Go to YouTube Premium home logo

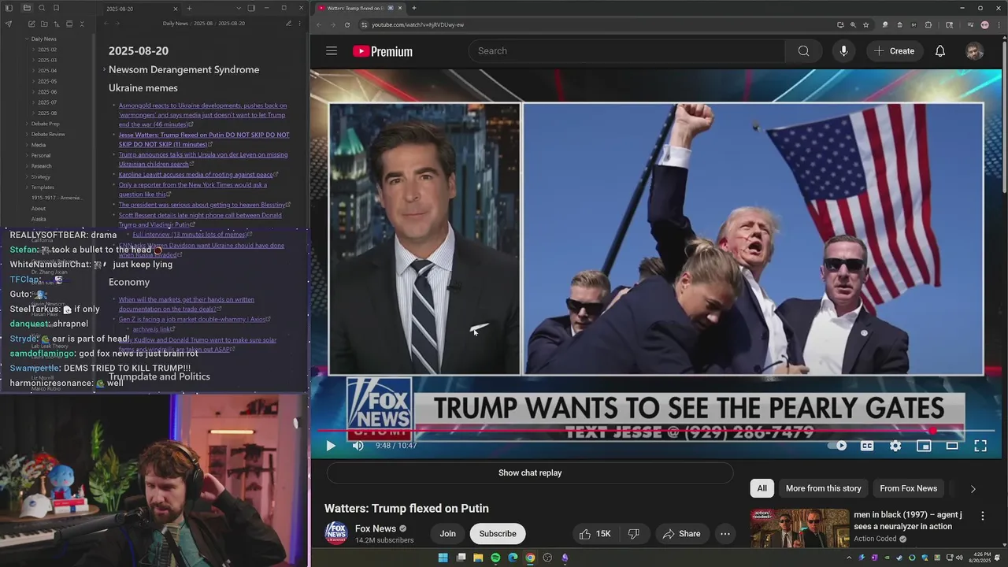[383, 51]
